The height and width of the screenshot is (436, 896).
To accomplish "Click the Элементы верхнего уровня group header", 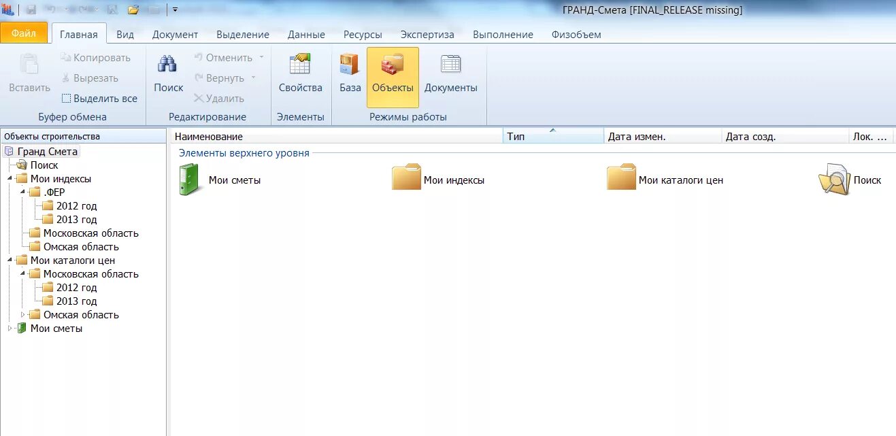I will pos(244,153).
